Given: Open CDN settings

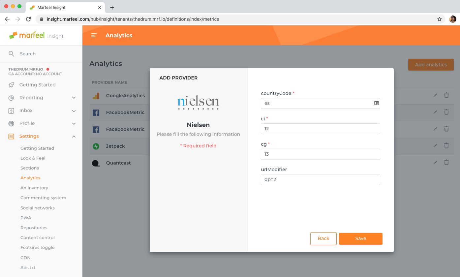Looking at the screenshot, I should click(x=25, y=258).
